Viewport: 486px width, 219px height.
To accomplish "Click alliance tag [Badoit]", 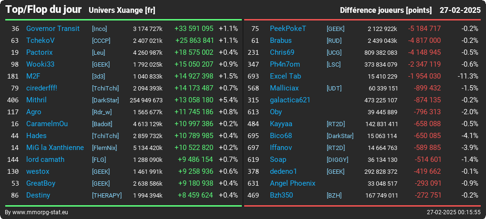I will click(102, 124).
